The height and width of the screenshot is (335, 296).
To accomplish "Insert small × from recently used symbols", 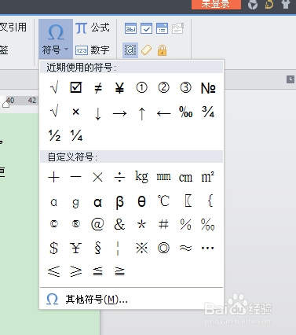I will 75,112.
